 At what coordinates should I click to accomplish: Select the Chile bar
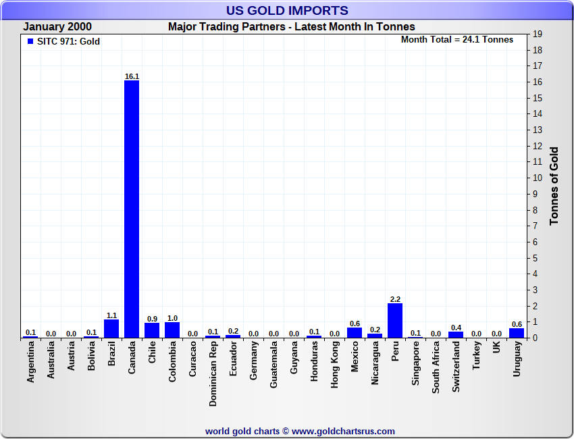pyautogui.click(x=152, y=331)
